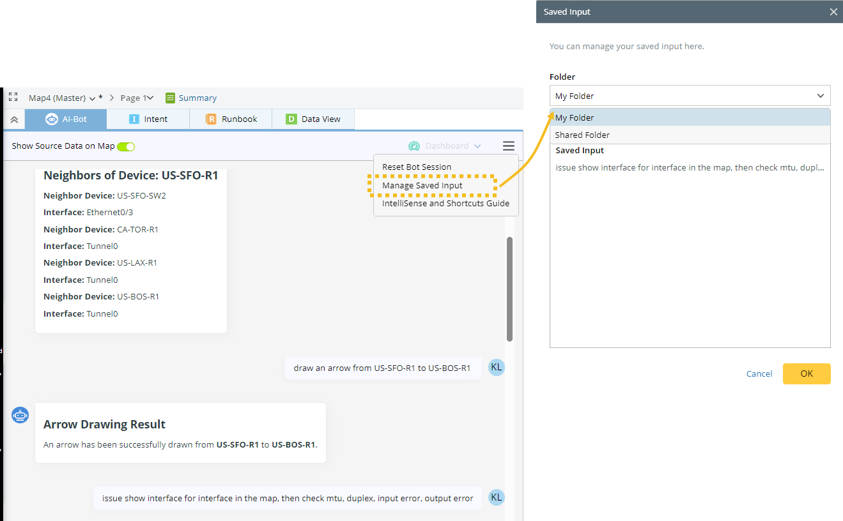The height and width of the screenshot is (521, 843).
Task: Click the arrow successfully drawn result text
Action: click(180, 444)
